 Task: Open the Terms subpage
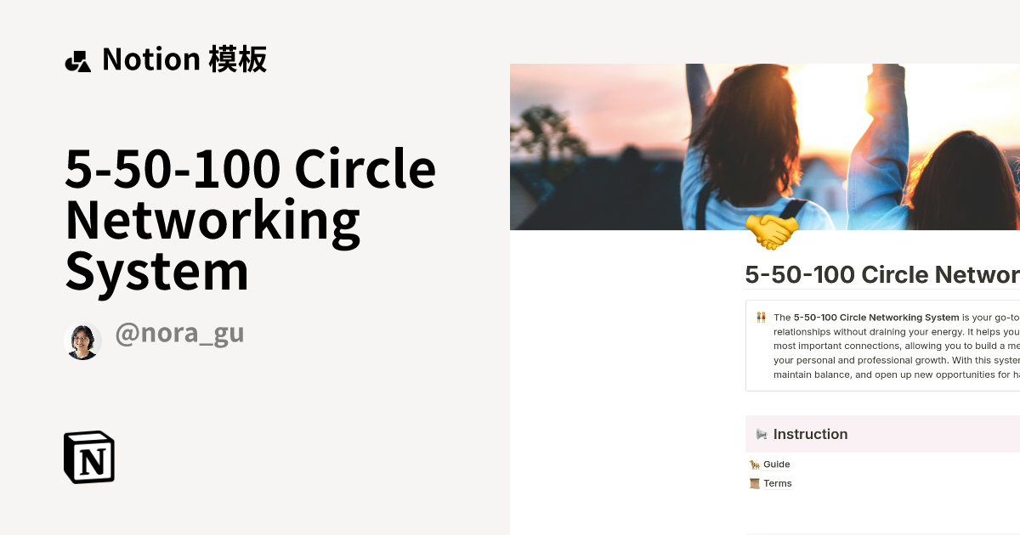pos(778,483)
